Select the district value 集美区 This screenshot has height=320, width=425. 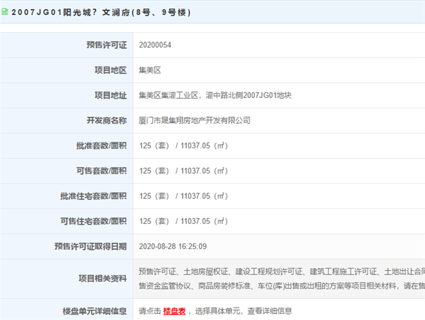click(150, 70)
